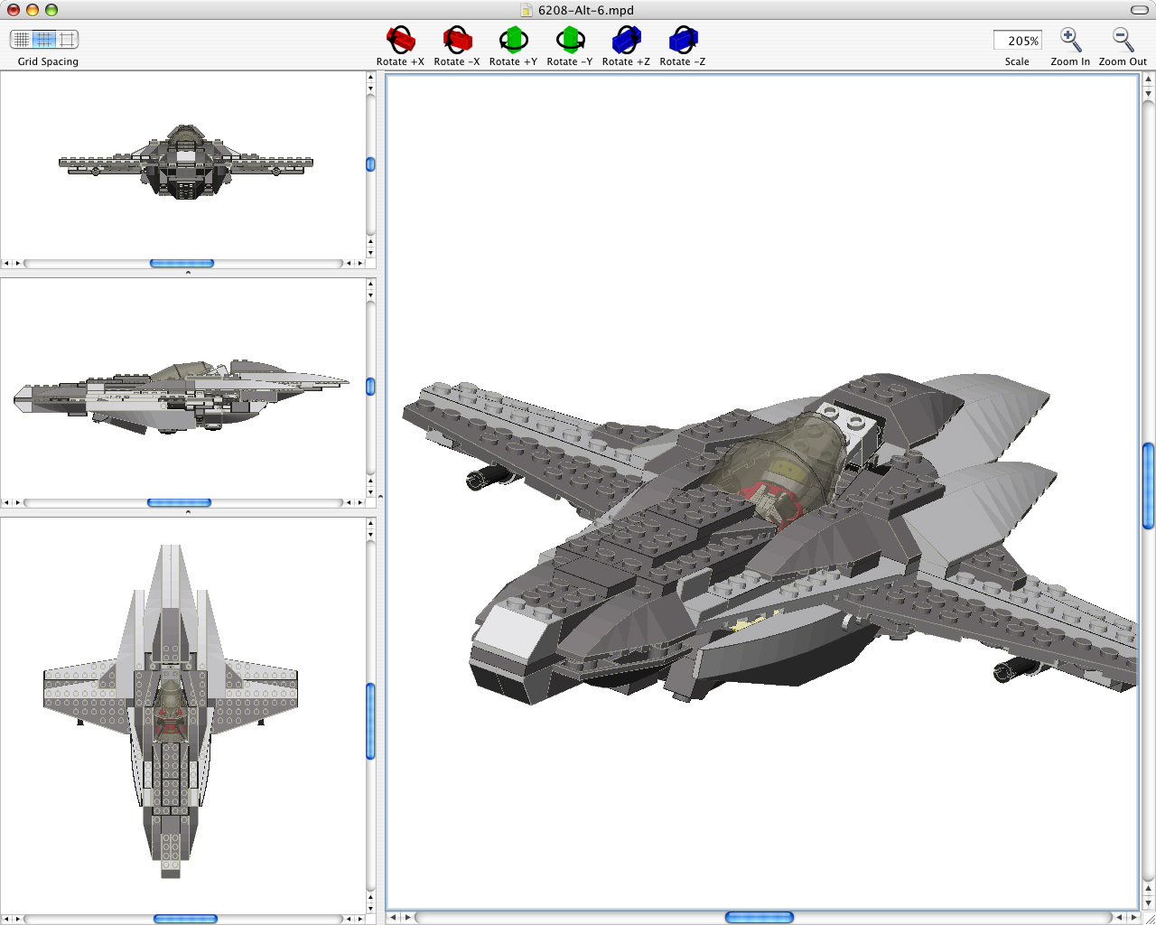Click the blue Rotate -Z icon

pyautogui.click(x=682, y=39)
